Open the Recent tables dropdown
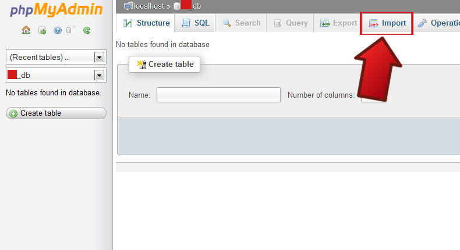This screenshot has height=250, width=460. (55, 57)
